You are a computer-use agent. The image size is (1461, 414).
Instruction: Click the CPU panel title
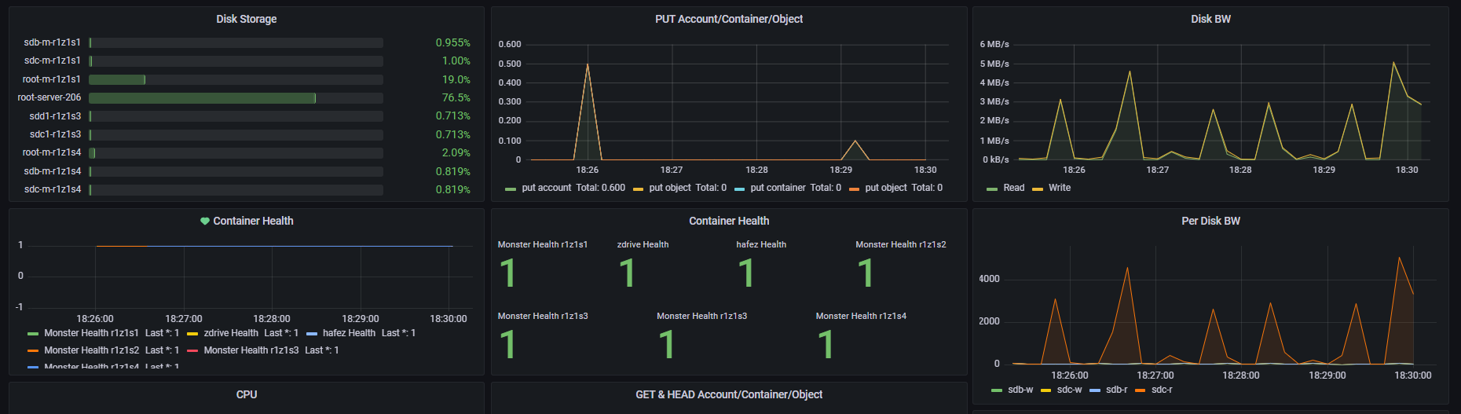(x=247, y=394)
